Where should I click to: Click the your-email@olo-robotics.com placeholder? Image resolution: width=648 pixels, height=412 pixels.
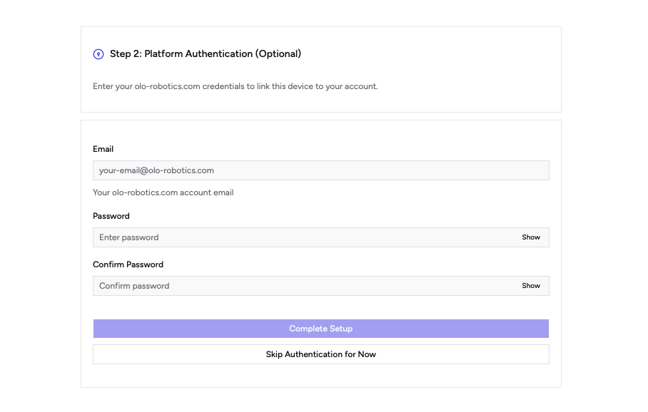coord(156,170)
